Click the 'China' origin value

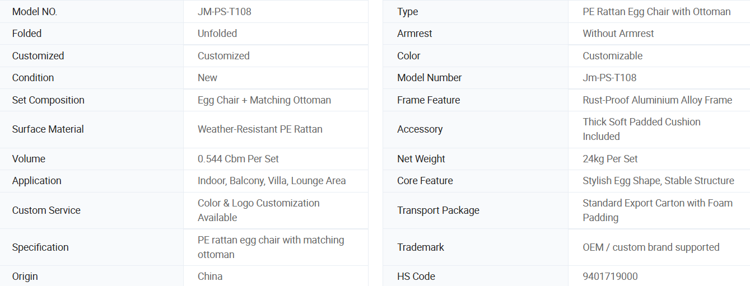click(x=210, y=276)
